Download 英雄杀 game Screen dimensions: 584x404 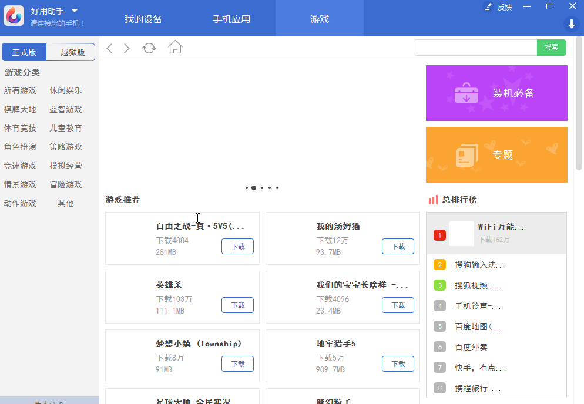pos(237,305)
